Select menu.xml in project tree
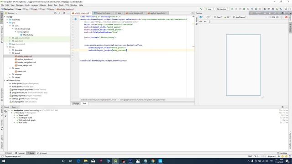 click(x=21, y=72)
